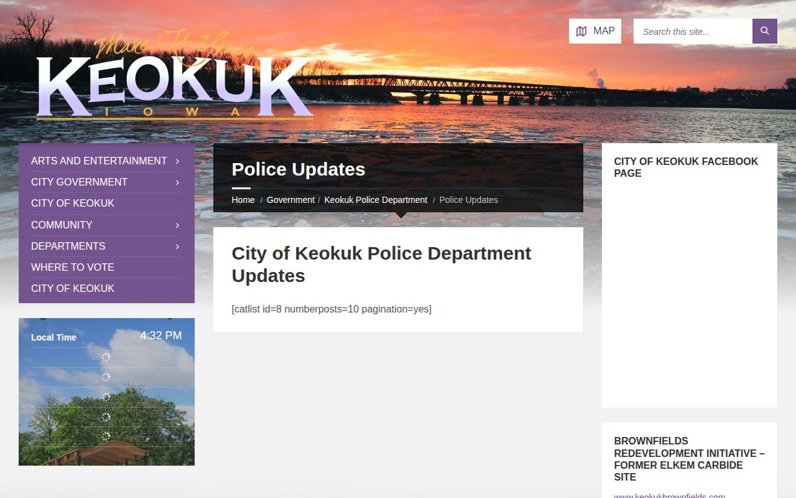This screenshot has width=796, height=498.
Task: Click the search magnifier button
Action: pos(765,31)
